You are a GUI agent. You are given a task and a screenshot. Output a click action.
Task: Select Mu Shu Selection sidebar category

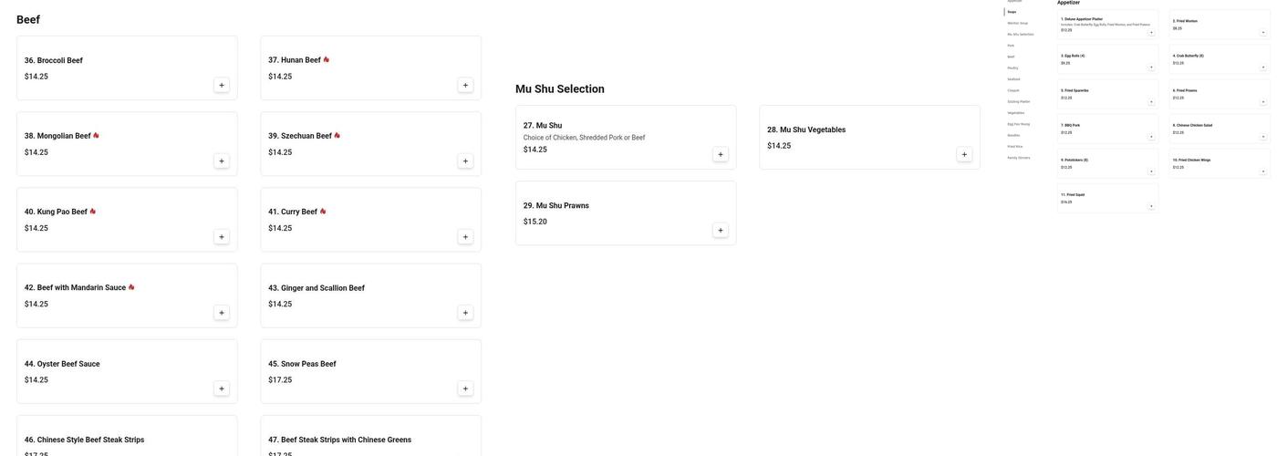[1020, 35]
